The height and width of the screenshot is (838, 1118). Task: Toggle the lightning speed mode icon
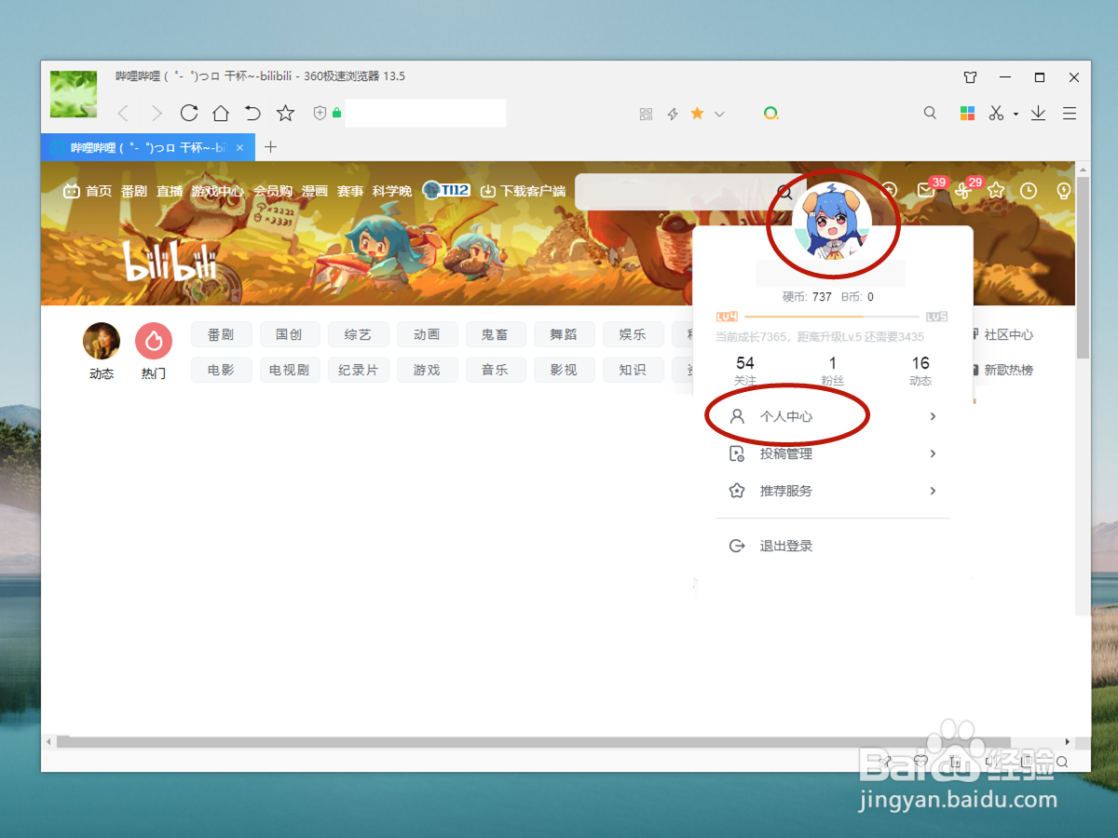pos(673,114)
